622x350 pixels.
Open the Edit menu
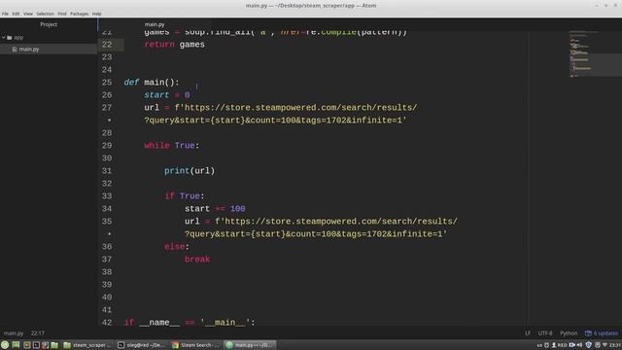click(x=16, y=14)
